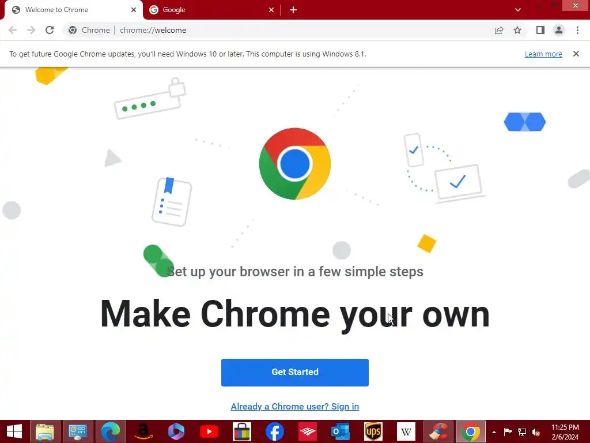Go back with the back arrow
Image resolution: width=590 pixels, height=443 pixels.
click(13, 30)
